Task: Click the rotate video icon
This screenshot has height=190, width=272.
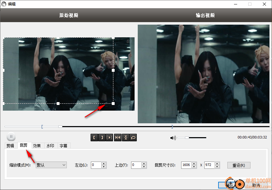Action: (x=133, y=138)
